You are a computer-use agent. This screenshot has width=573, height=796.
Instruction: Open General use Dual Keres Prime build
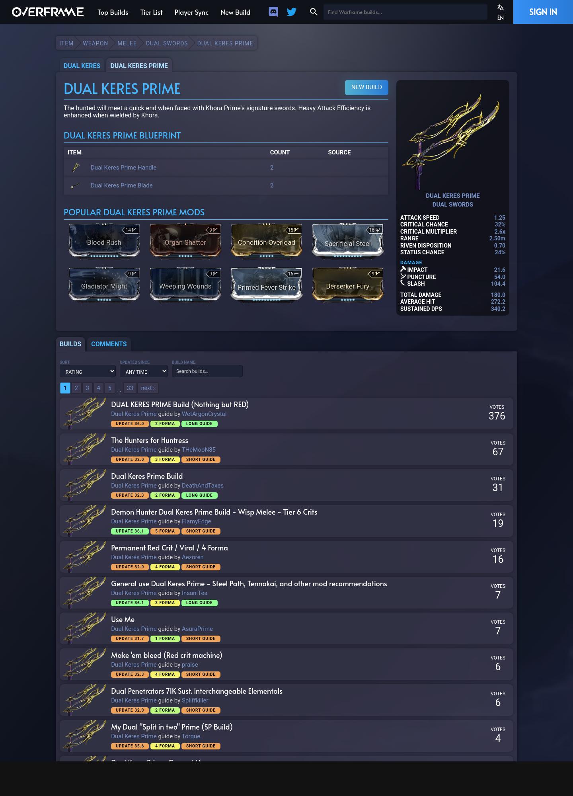(249, 583)
